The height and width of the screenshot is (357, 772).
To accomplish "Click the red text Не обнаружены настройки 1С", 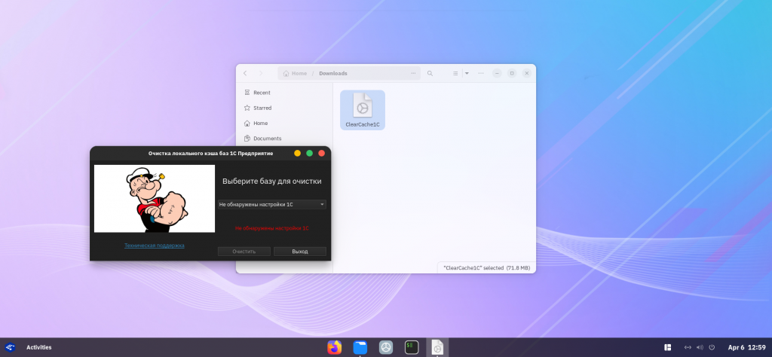I will (271, 228).
